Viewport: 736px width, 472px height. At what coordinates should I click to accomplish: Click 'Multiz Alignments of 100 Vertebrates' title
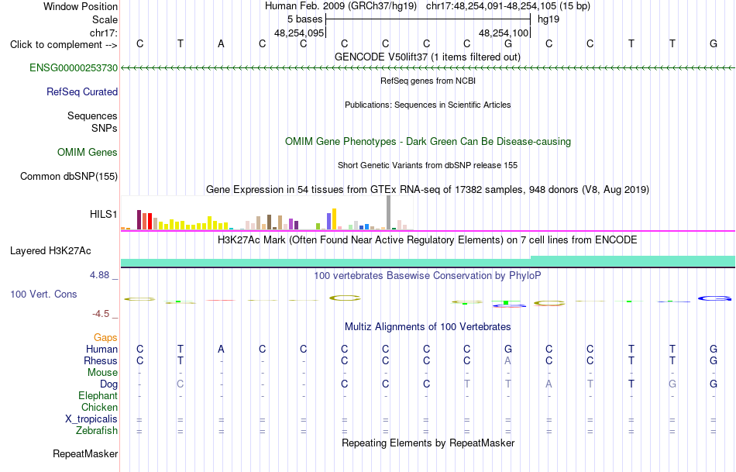pyautogui.click(x=428, y=326)
